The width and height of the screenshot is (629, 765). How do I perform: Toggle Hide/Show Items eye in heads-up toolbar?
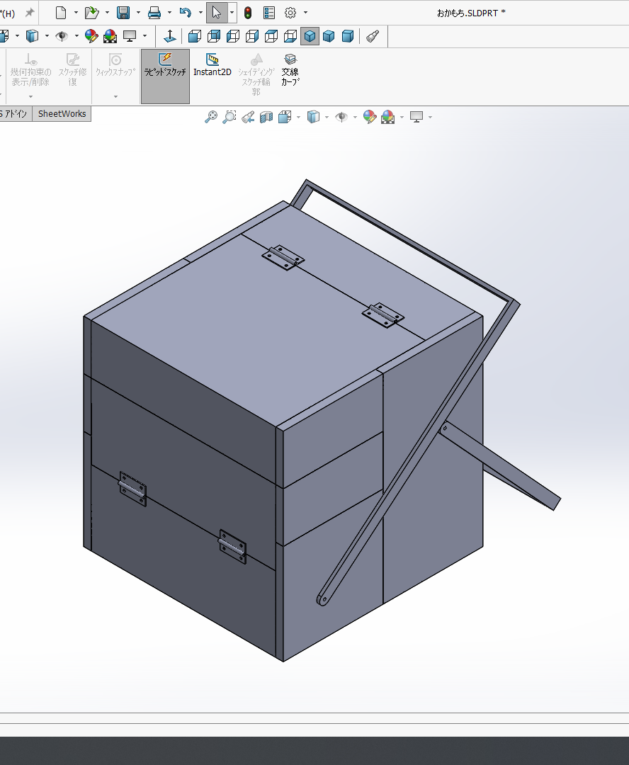click(x=341, y=117)
